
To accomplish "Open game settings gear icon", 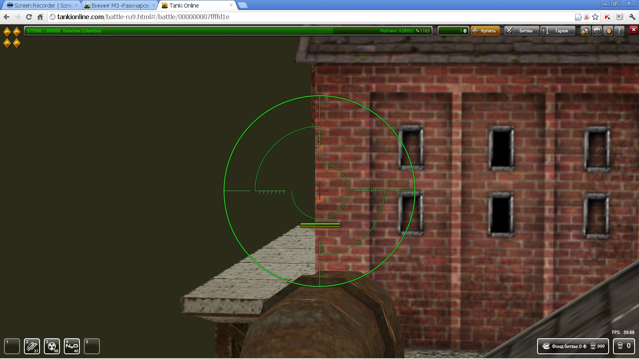I will tap(597, 31).
